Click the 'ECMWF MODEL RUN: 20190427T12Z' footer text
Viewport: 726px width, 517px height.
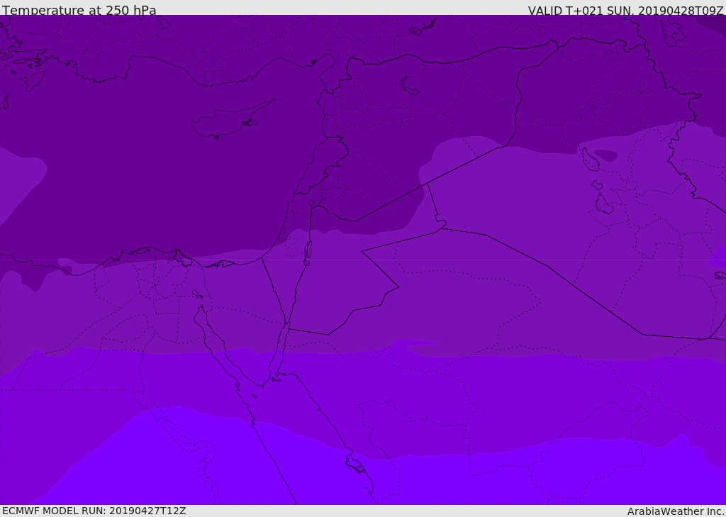(94, 511)
